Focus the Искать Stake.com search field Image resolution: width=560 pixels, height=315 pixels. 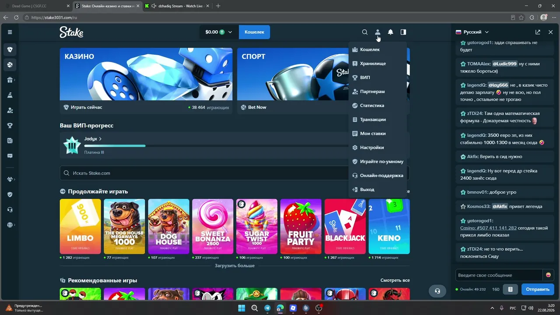tap(234, 173)
